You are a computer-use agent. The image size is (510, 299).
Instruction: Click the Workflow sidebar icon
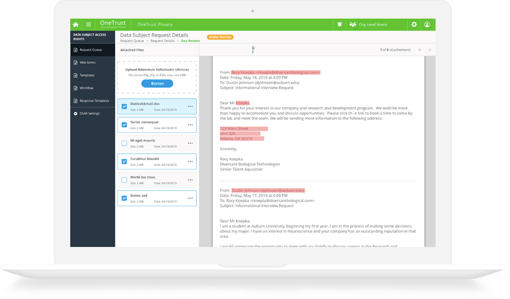(75, 88)
